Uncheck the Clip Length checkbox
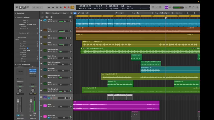Screen dimensions: 214x120 [27, 48]
